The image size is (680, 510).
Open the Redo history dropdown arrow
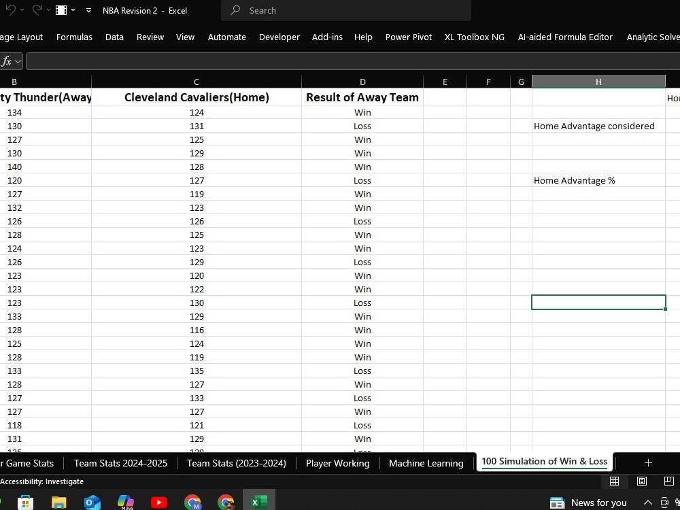pyautogui.click(x=48, y=10)
